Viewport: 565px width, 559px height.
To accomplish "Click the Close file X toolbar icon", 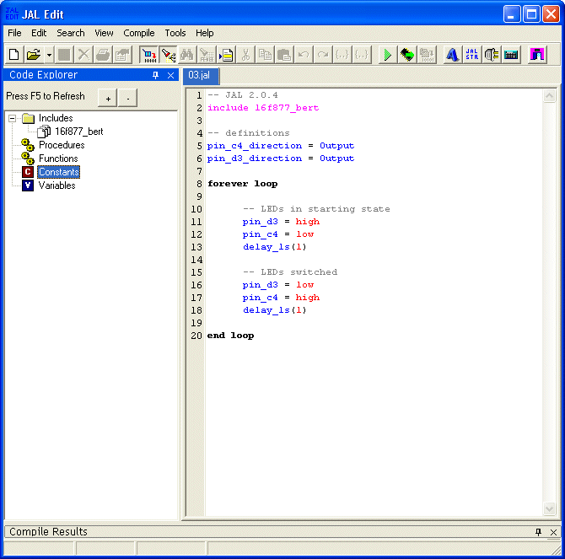I will tap(83, 55).
